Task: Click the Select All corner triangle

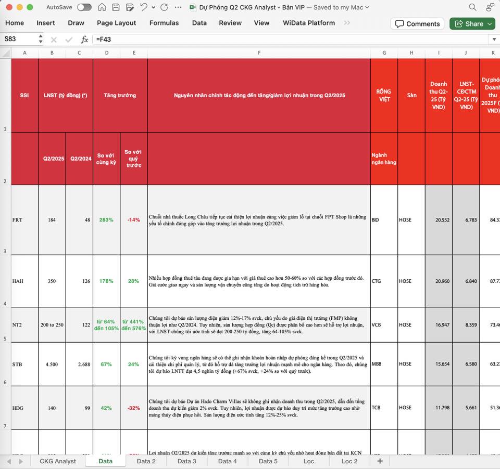Action: click(x=5, y=53)
